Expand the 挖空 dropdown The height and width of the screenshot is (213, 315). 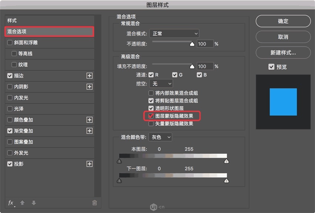click(161, 84)
